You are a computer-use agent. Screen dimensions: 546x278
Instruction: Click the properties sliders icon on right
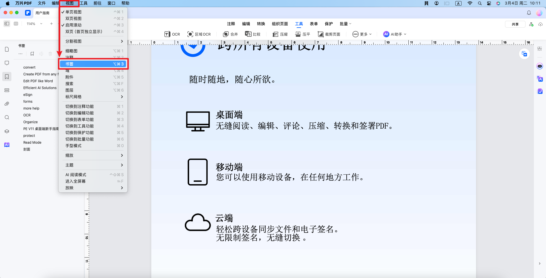[540, 49]
